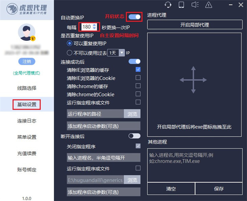Open the warning triangle icon

pos(208,5)
